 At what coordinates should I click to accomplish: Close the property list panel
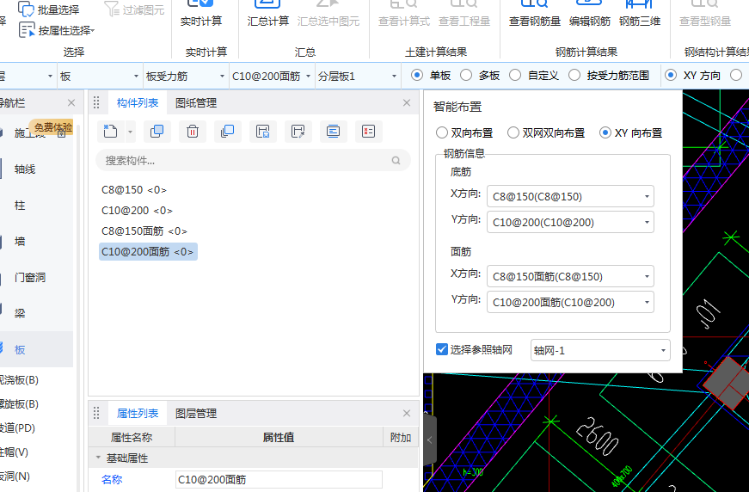pyautogui.click(x=407, y=413)
